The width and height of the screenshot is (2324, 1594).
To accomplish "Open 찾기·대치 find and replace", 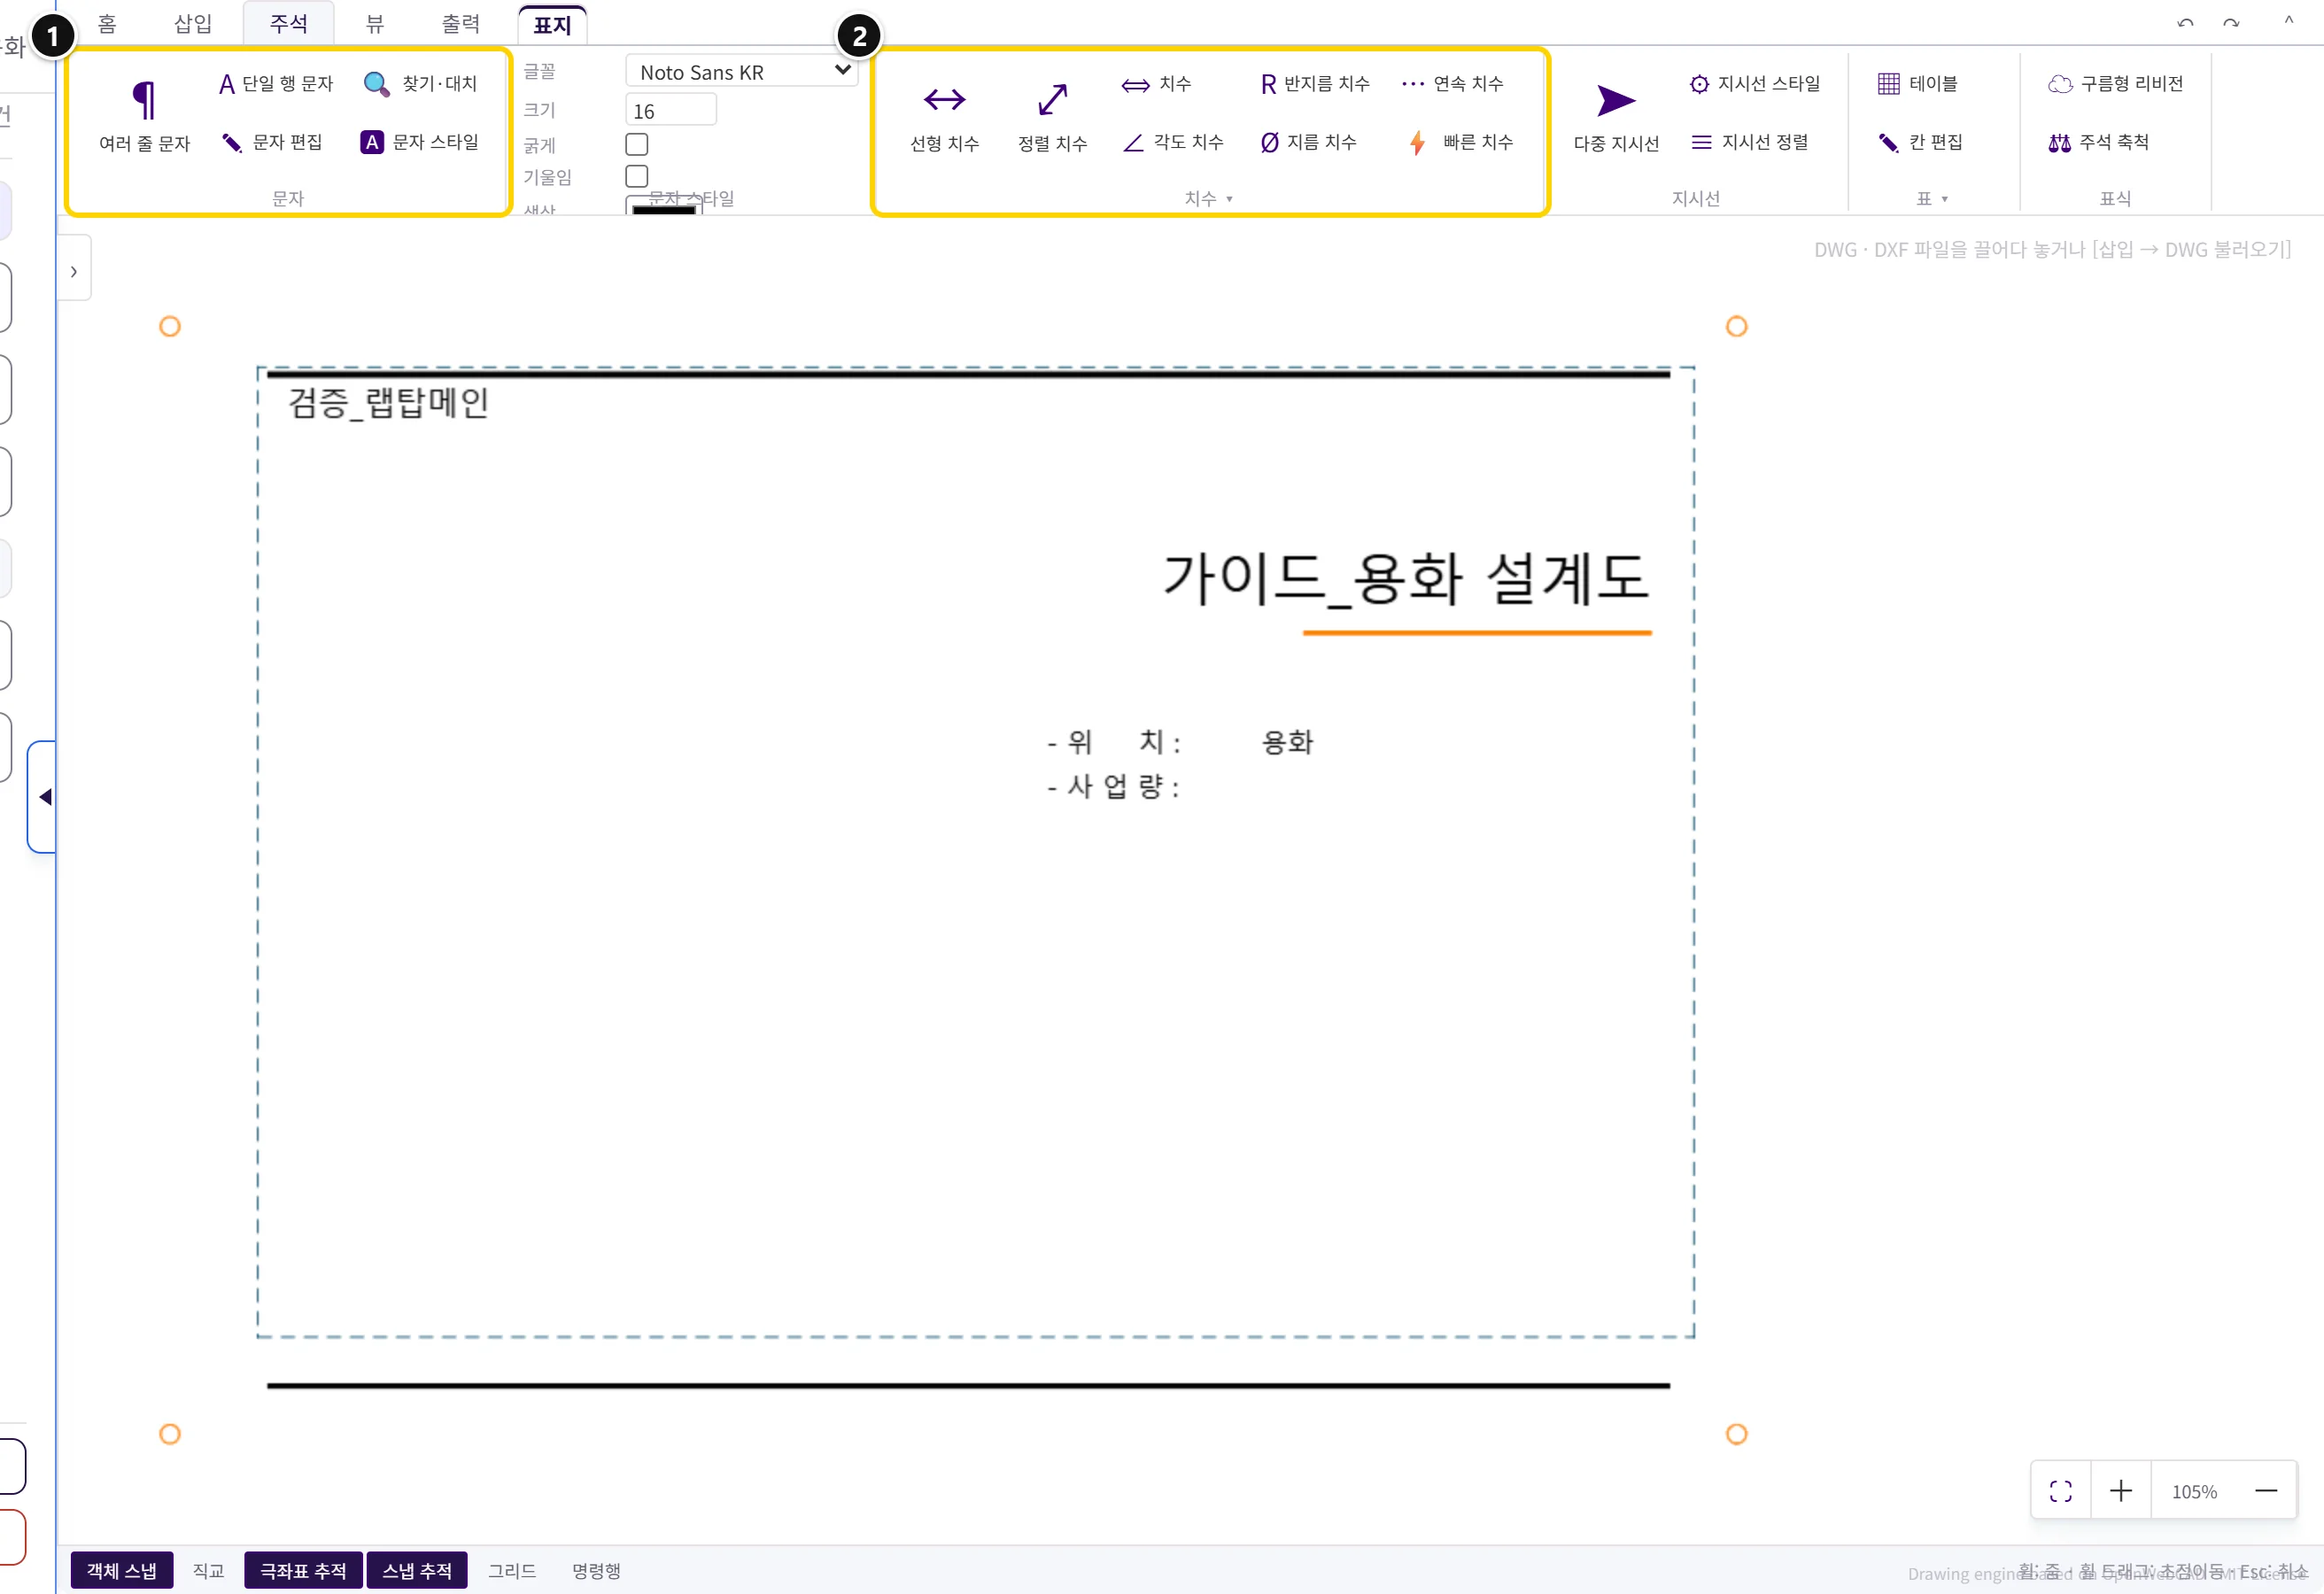I will tap(420, 84).
